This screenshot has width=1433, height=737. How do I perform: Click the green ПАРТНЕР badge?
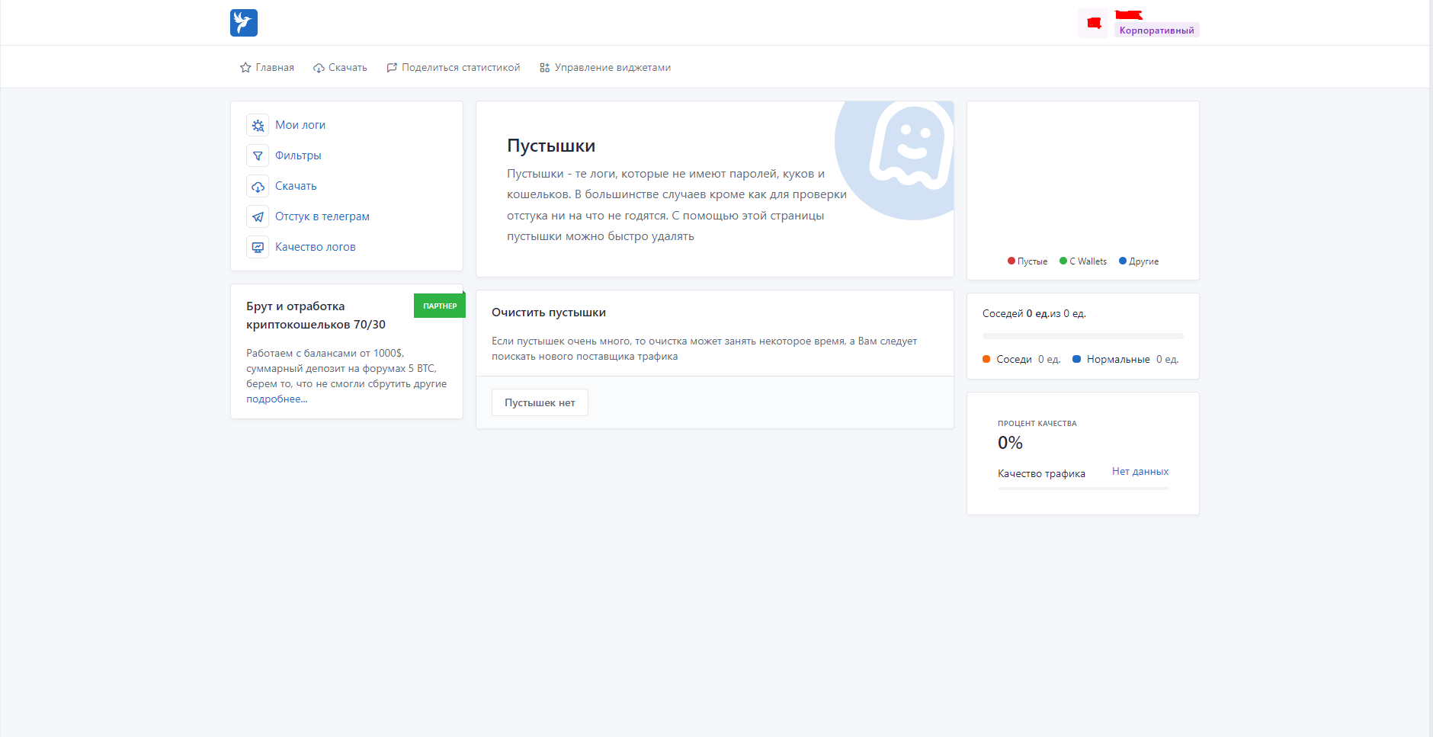(440, 306)
